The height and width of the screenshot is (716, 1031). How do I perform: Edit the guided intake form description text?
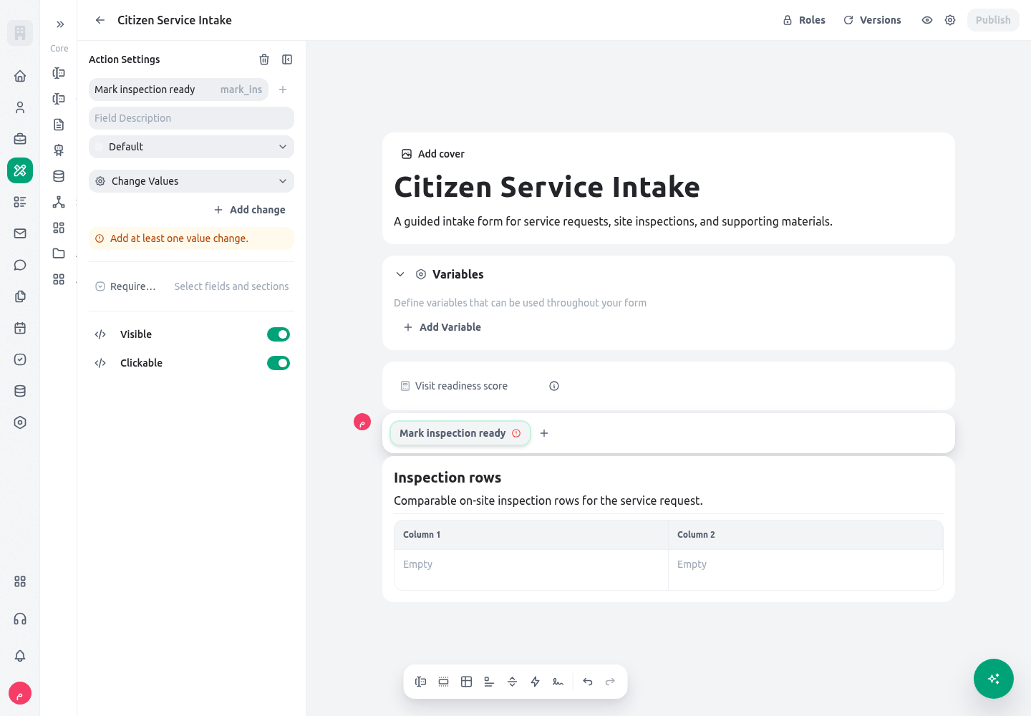click(x=613, y=221)
